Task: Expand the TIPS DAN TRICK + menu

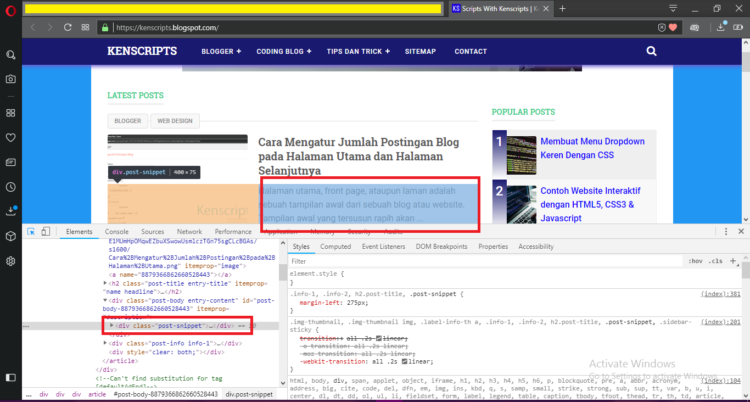Action: click(358, 51)
